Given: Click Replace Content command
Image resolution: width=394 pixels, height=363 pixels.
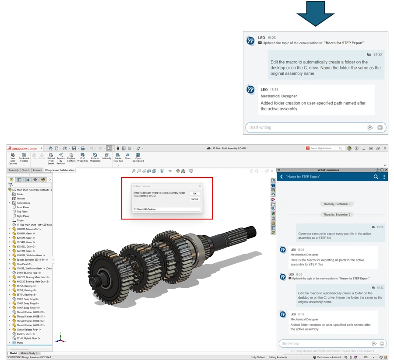Looking at the screenshot, I should click(x=71, y=157).
